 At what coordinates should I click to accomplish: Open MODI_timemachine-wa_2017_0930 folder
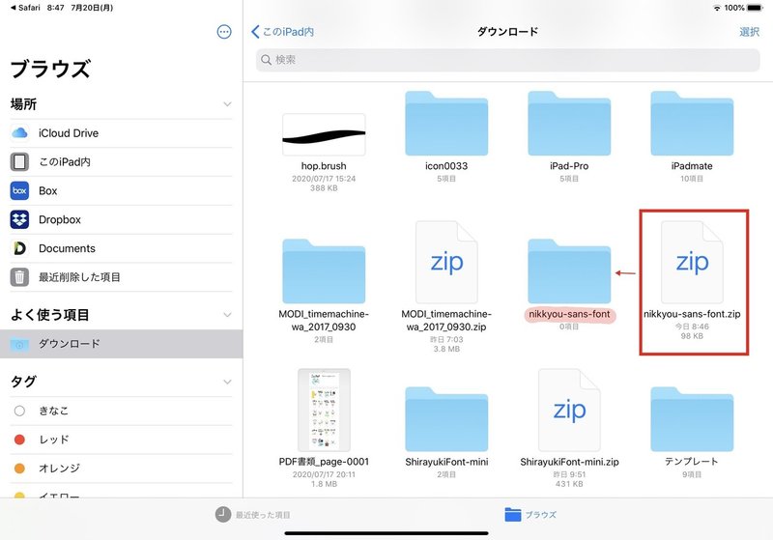[324, 271]
